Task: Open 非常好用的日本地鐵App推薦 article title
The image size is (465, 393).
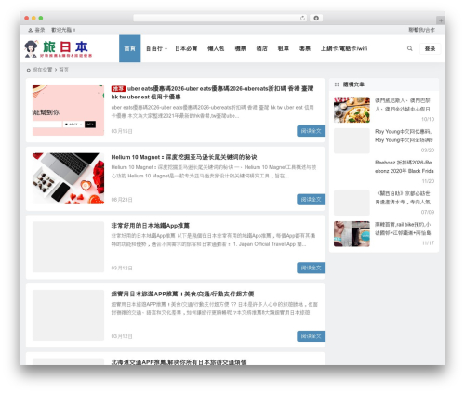Action: coord(151,226)
